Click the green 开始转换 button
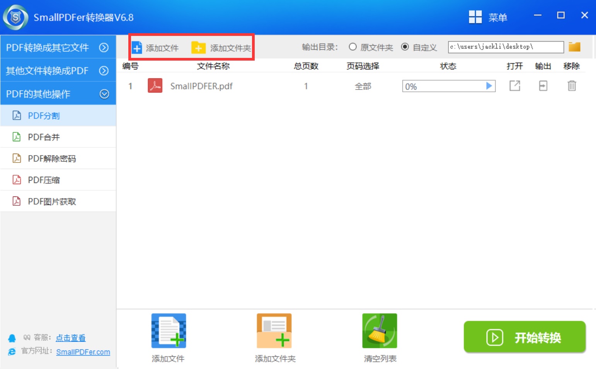This screenshot has height=369, width=596. pyautogui.click(x=525, y=337)
